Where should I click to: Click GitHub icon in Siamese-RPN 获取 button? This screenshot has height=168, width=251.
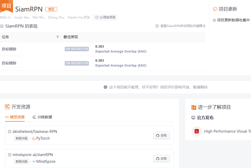pyautogui.click(x=158, y=135)
